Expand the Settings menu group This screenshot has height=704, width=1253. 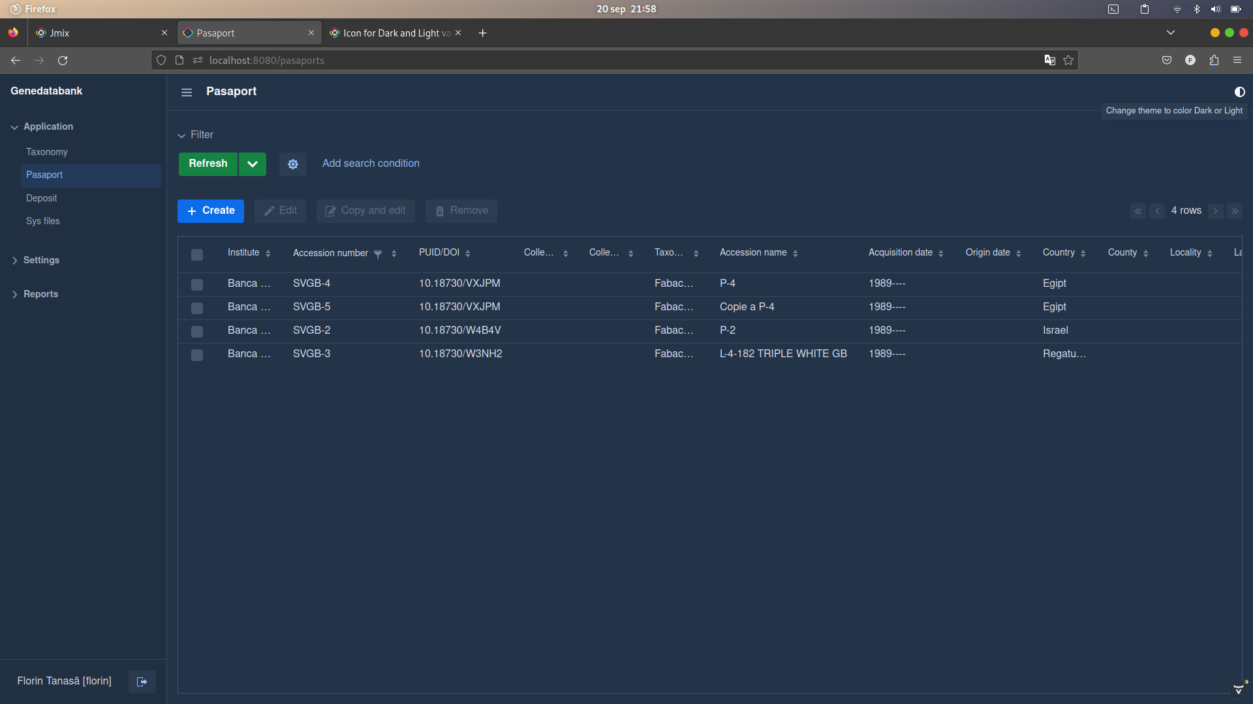pyautogui.click(x=35, y=261)
